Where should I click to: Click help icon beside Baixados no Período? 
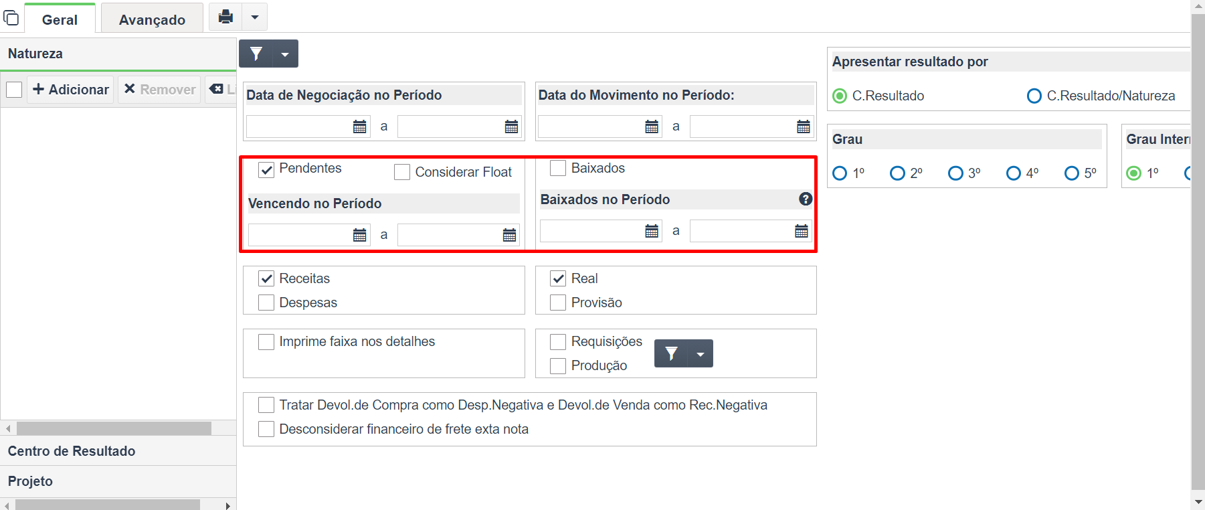pyautogui.click(x=806, y=199)
